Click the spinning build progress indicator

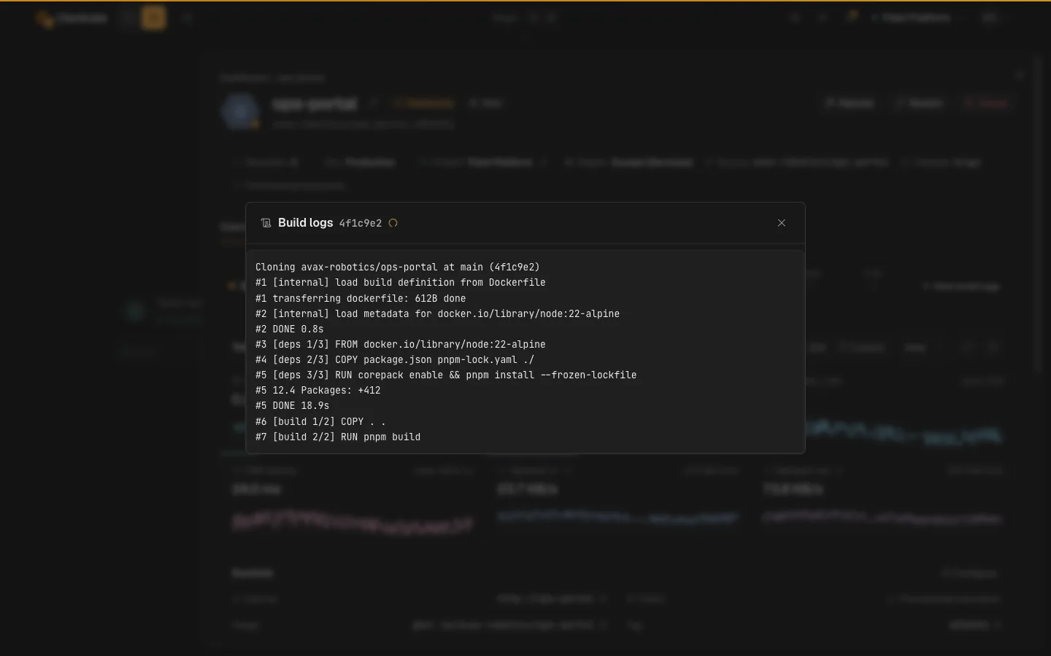(393, 223)
